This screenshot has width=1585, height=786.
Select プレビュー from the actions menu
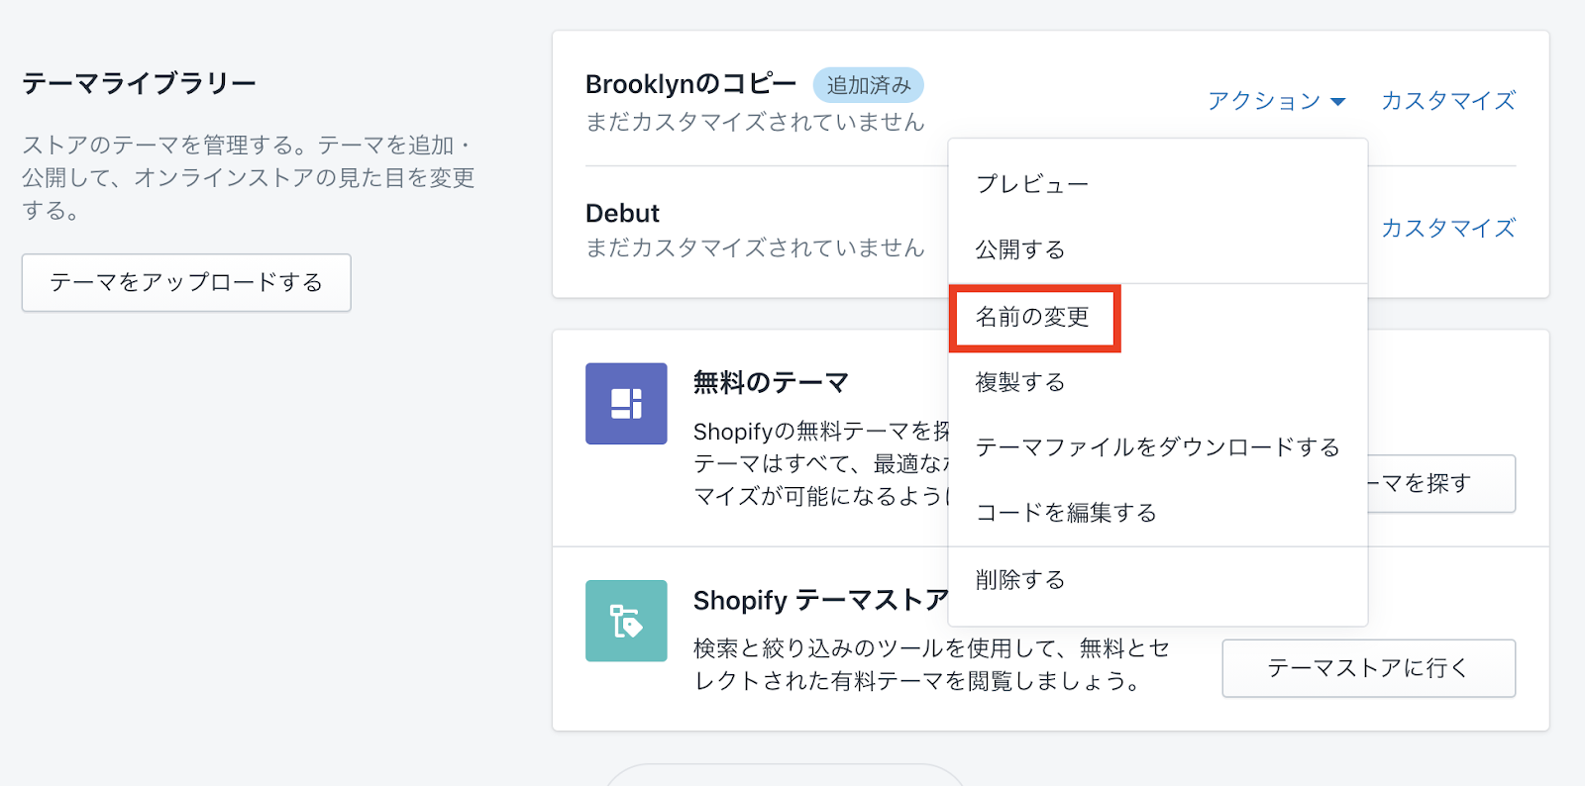tap(1032, 184)
